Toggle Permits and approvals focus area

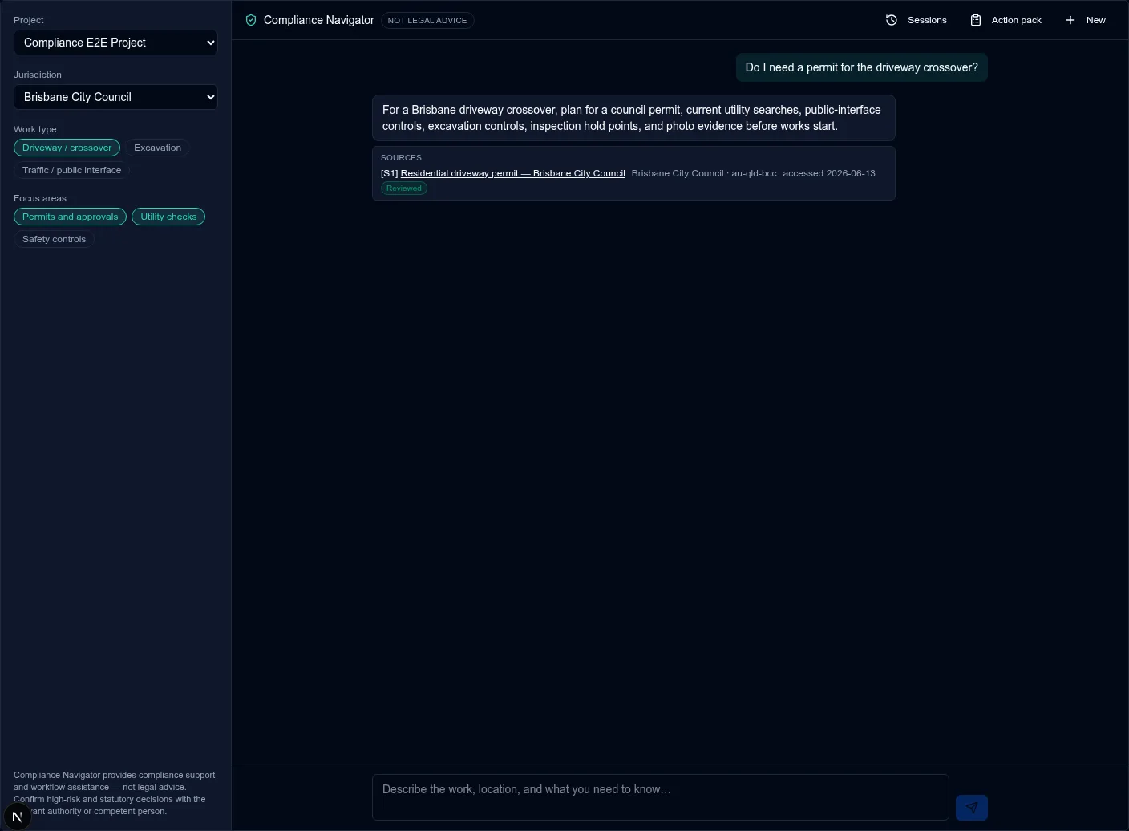pos(71,217)
